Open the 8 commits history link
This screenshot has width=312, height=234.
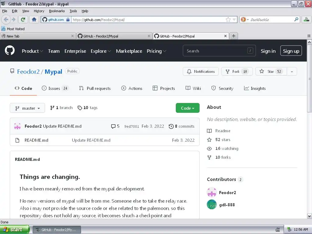(182, 126)
